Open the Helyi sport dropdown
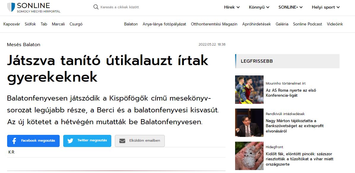 (x=326, y=7)
